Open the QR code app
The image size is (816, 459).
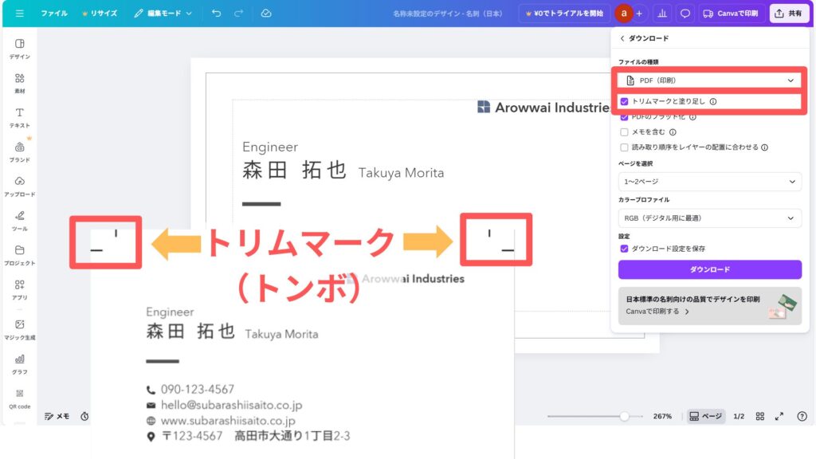click(x=20, y=398)
